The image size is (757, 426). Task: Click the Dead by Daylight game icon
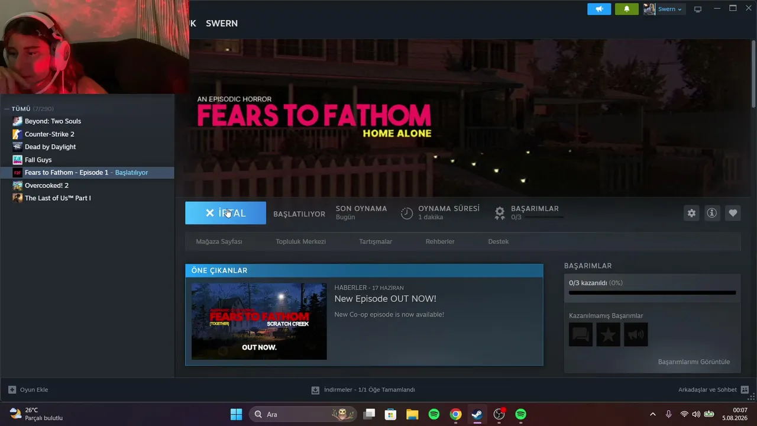[x=18, y=147]
